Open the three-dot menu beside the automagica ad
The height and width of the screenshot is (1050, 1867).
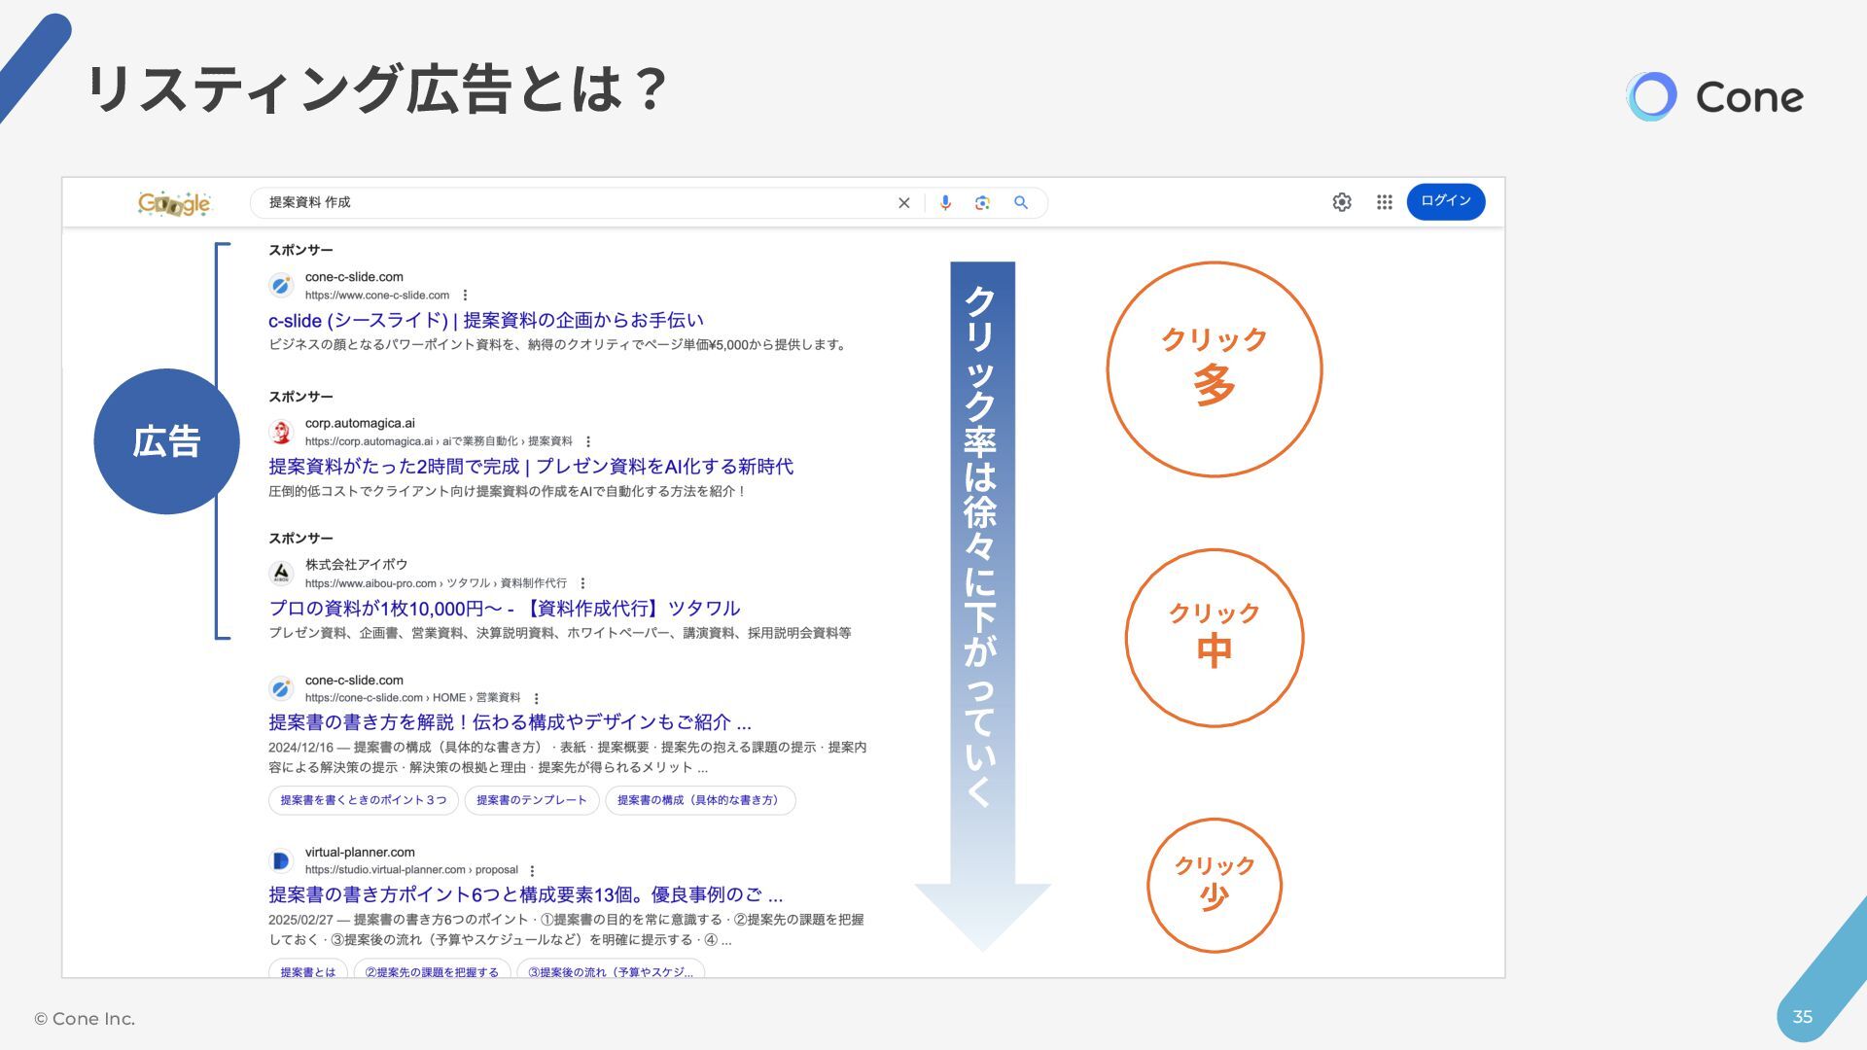click(x=588, y=441)
